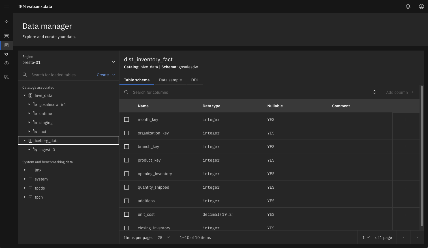Open Access control sidebar icon
This screenshot has height=248, width=428.
pos(7,77)
